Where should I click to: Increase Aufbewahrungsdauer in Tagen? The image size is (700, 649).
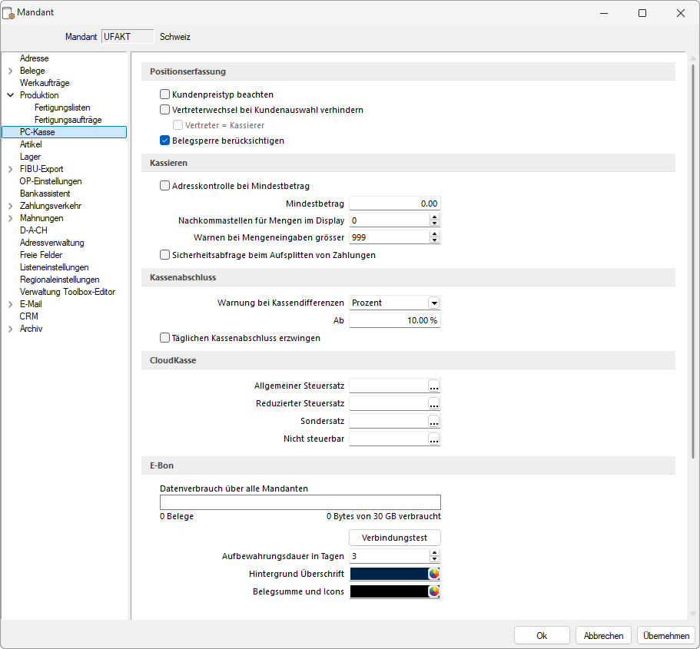[434, 553]
